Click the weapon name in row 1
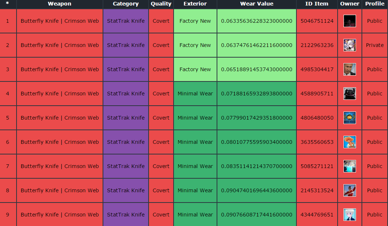The image size is (388, 226). click(x=60, y=21)
